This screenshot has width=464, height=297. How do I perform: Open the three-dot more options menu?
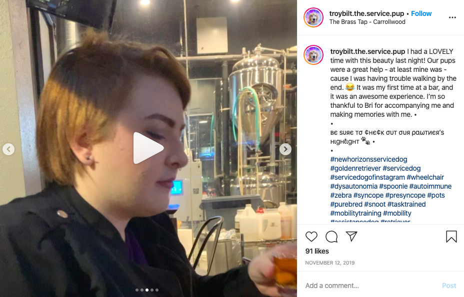pyautogui.click(x=452, y=18)
